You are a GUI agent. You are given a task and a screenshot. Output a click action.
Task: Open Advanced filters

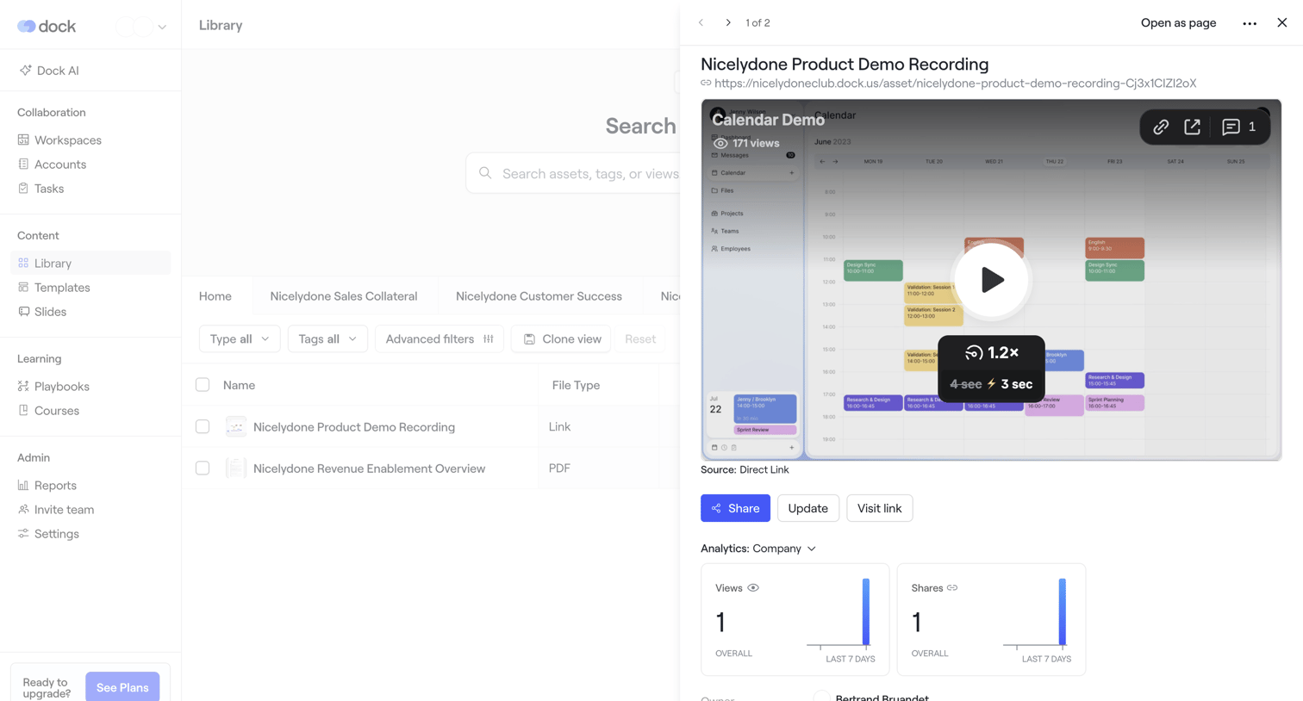[x=440, y=339]
